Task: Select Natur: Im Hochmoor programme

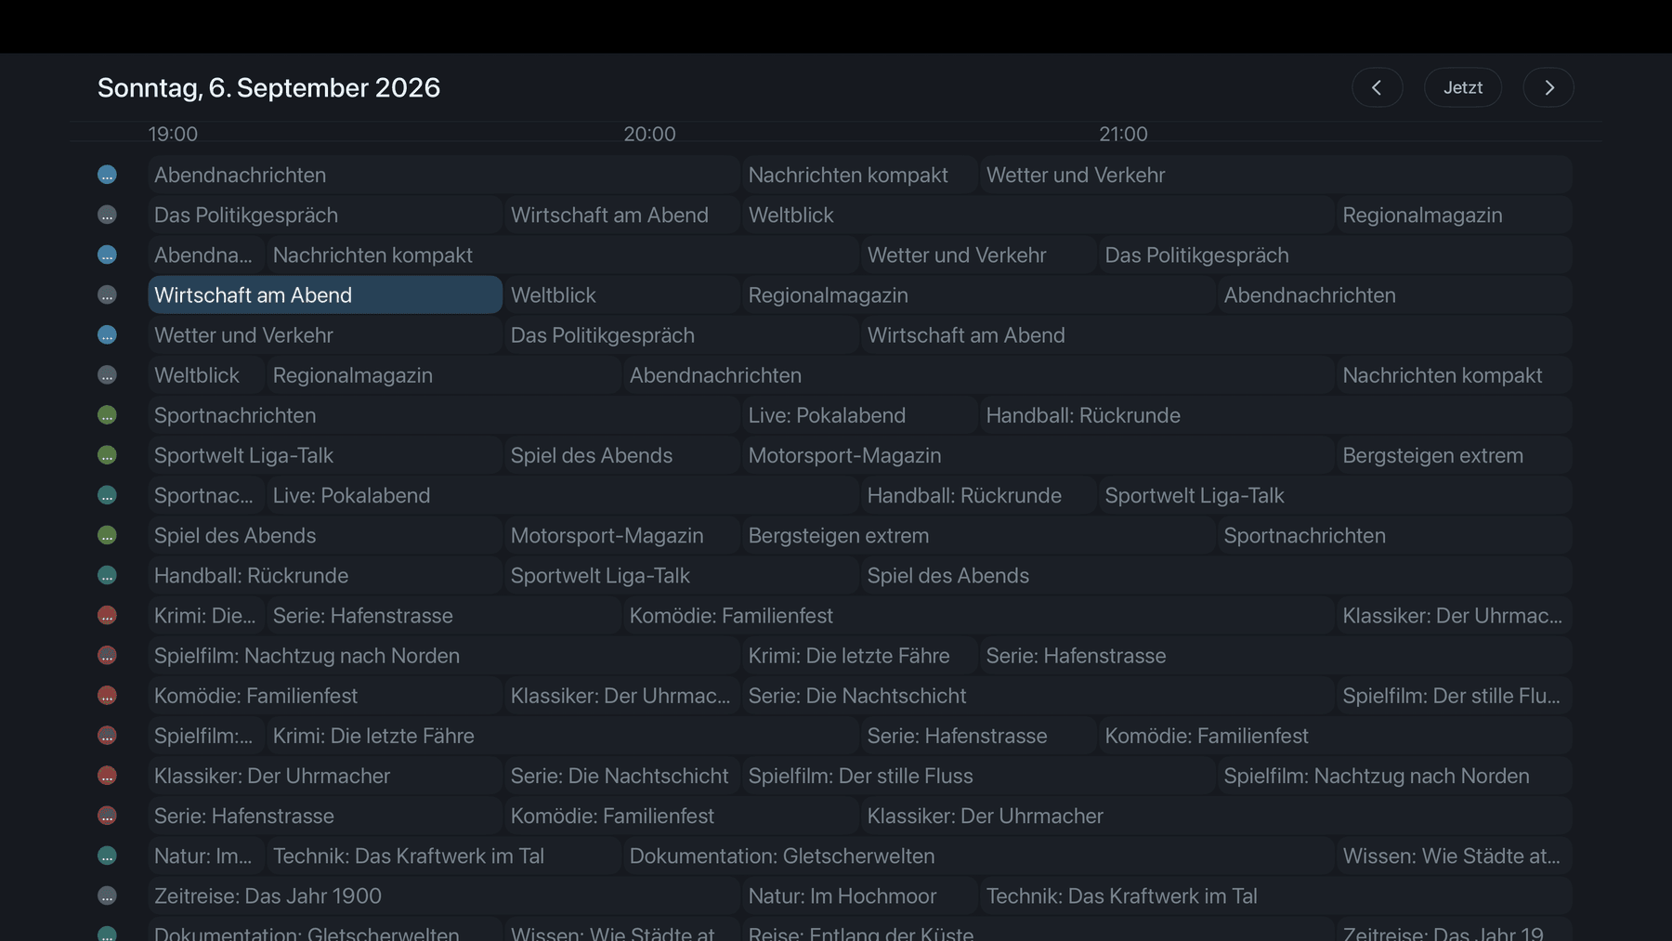Action: click(859, 895)
